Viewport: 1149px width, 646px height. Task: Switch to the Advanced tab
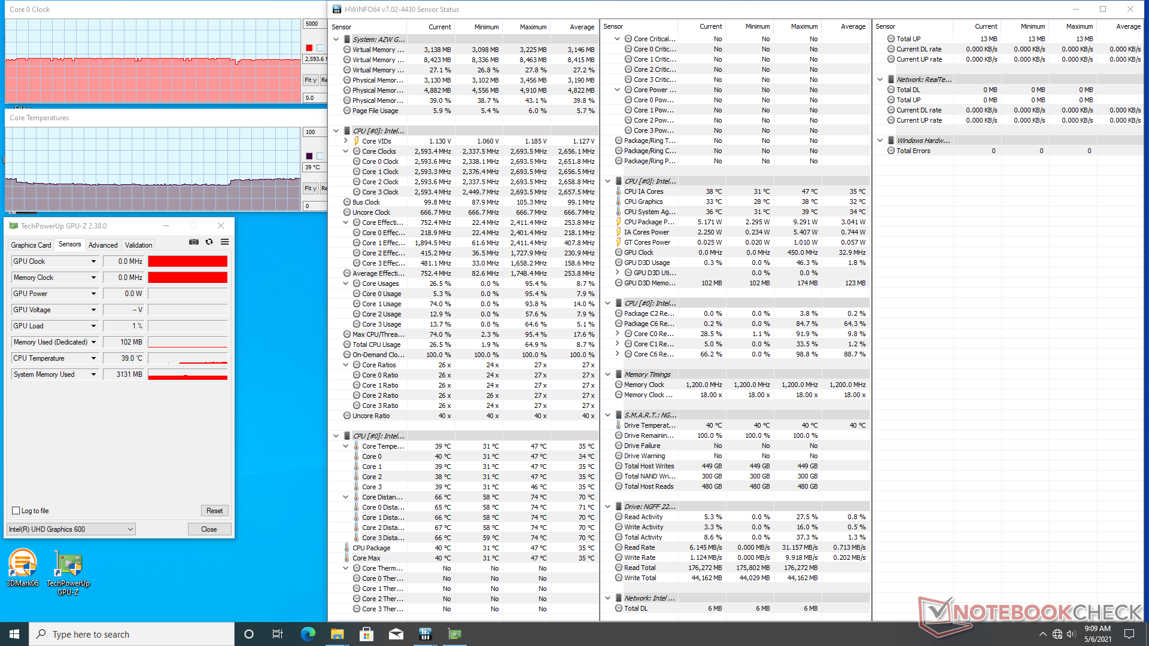(103, 245)
